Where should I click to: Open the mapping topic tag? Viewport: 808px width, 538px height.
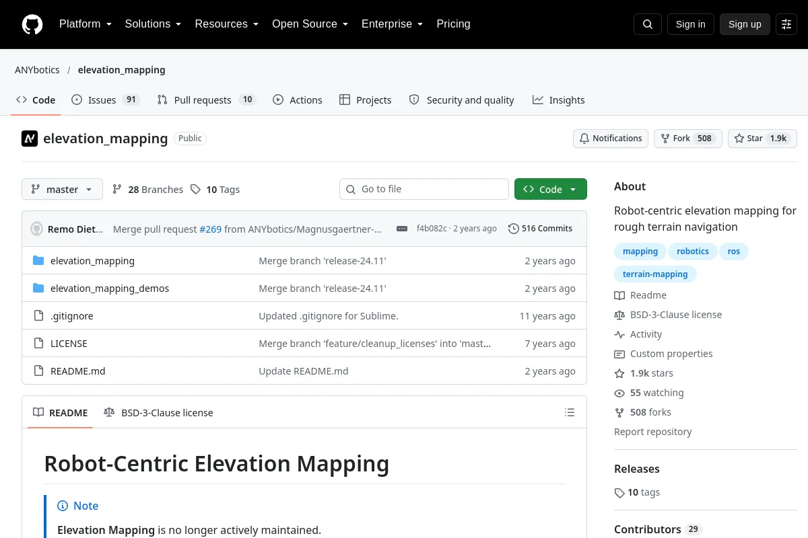click(640, 252)
